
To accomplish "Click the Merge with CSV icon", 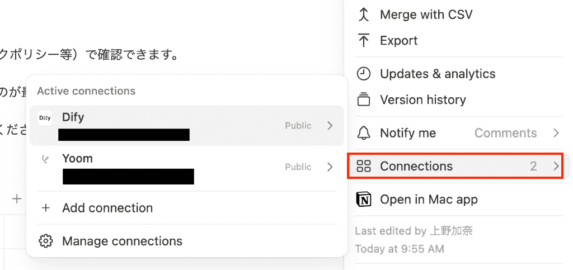I will click(363, 15).
